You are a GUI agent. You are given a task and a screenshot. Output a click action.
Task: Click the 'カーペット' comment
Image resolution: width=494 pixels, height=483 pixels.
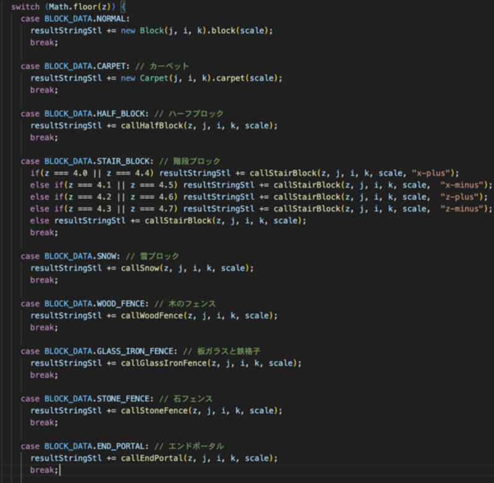click(x=169, y=66)
